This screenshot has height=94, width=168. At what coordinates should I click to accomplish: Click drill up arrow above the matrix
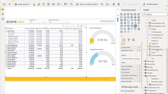pos(63,26)
